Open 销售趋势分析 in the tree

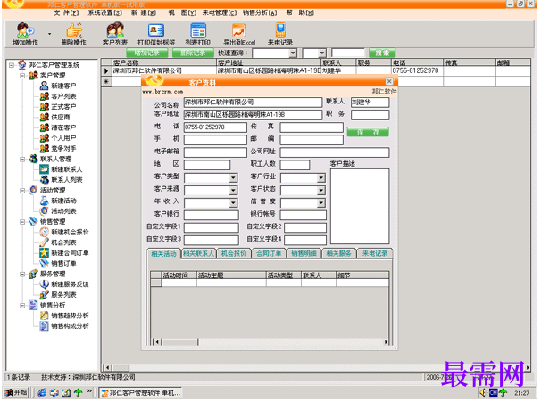(x=70, y=316)
